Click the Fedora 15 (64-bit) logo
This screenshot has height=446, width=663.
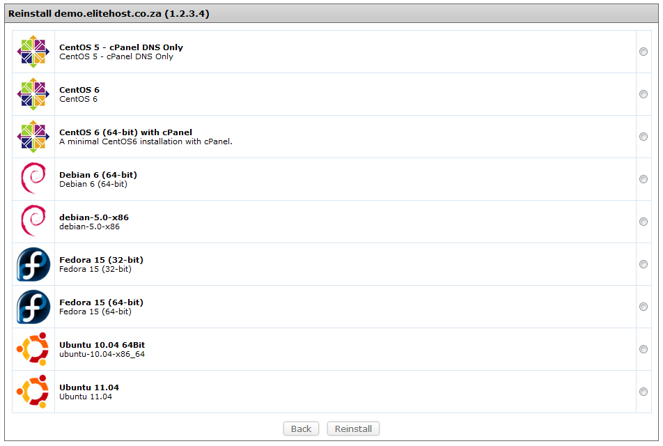tap(33, 307)
